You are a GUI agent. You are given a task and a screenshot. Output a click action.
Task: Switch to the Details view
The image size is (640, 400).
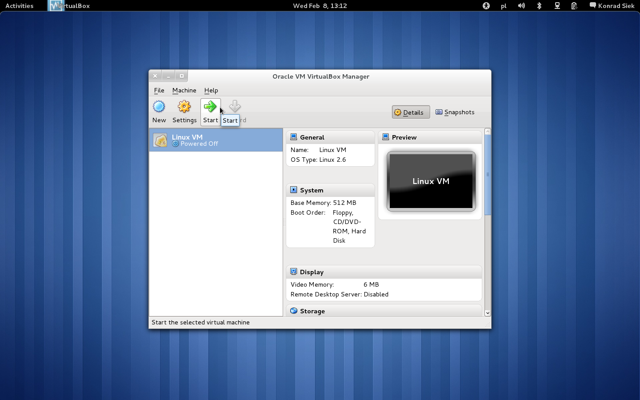411,112
